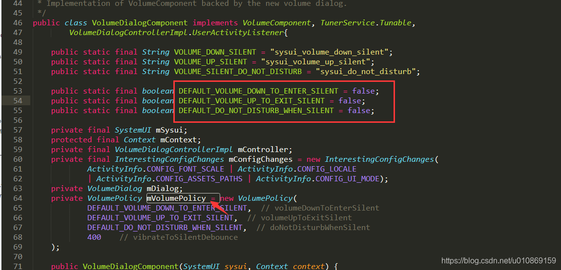Click line number 49 in the gutter

click(x=18, y=52)
